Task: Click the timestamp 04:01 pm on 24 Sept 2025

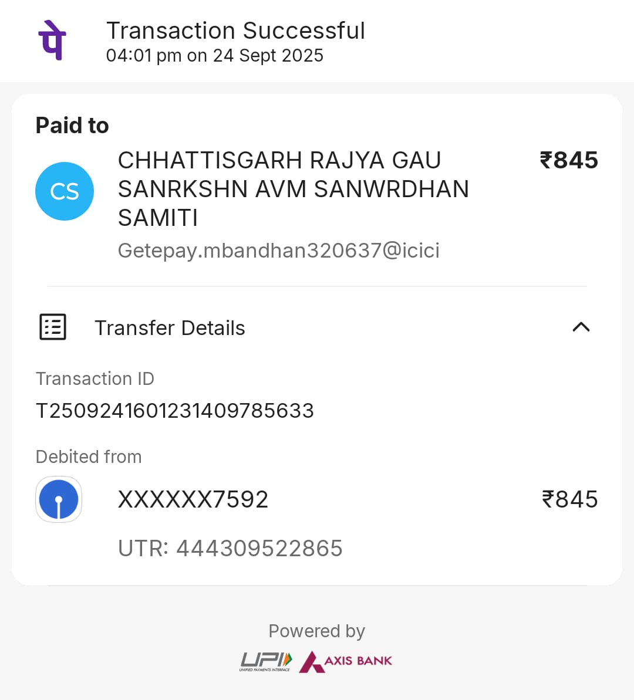Action: pos(214,56)
